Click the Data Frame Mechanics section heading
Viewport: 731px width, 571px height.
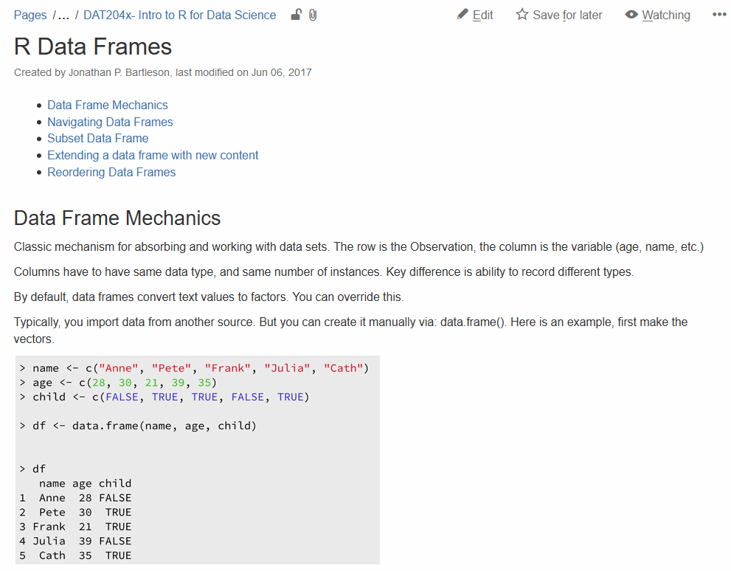pyautogui.click(x=117, y=218)
